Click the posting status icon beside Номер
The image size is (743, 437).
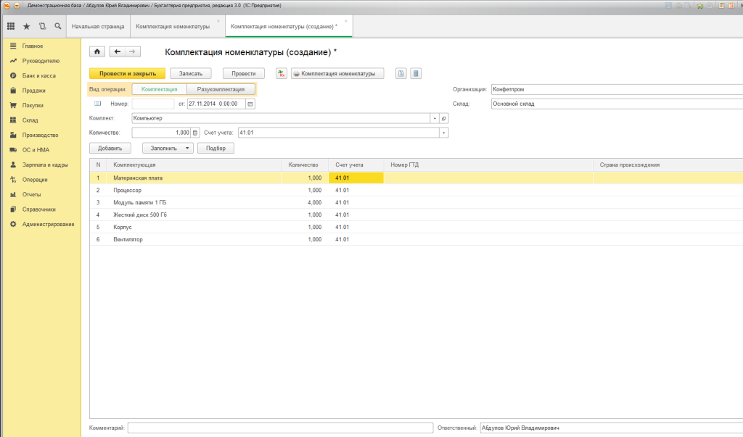point(98,104)
